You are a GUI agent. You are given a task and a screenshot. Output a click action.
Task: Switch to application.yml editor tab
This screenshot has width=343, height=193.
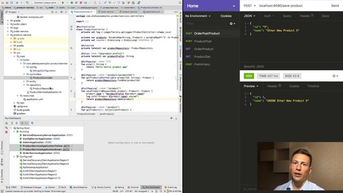coord(153,12)
